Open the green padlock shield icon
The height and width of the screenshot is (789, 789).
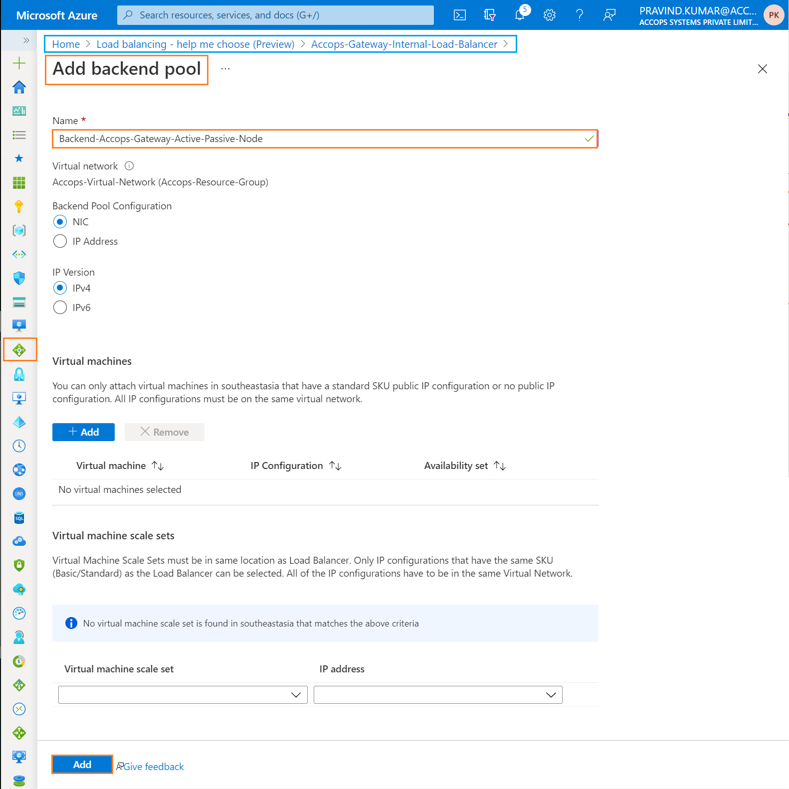(x=19, y=565)
